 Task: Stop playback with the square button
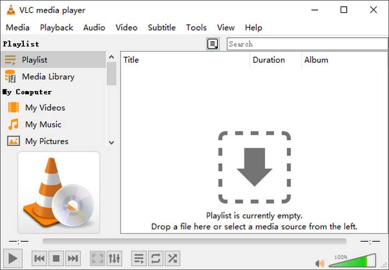tap(56, 258)
